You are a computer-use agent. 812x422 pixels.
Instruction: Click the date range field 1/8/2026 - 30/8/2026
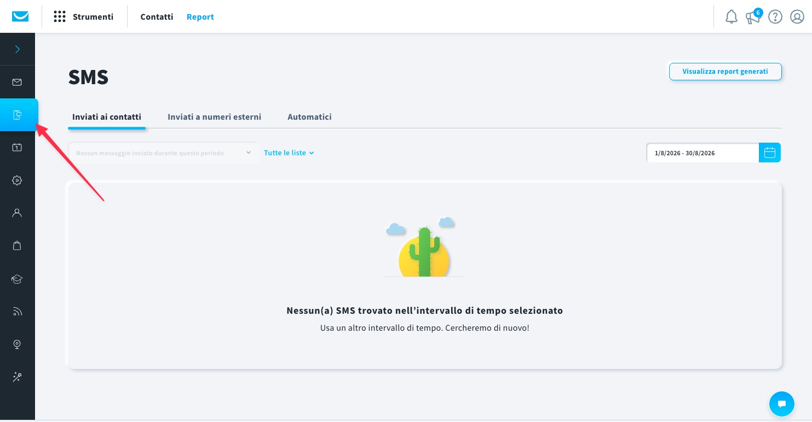[702, 153]
